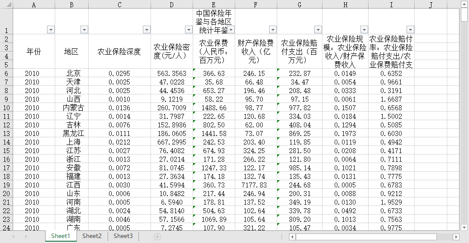Go to next sheet tab arrow

pos(26,236)
